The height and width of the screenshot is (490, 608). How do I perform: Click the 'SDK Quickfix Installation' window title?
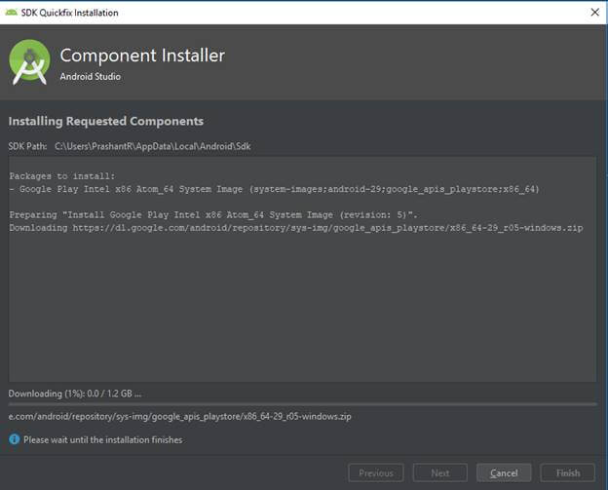click(x=69, y=13)
